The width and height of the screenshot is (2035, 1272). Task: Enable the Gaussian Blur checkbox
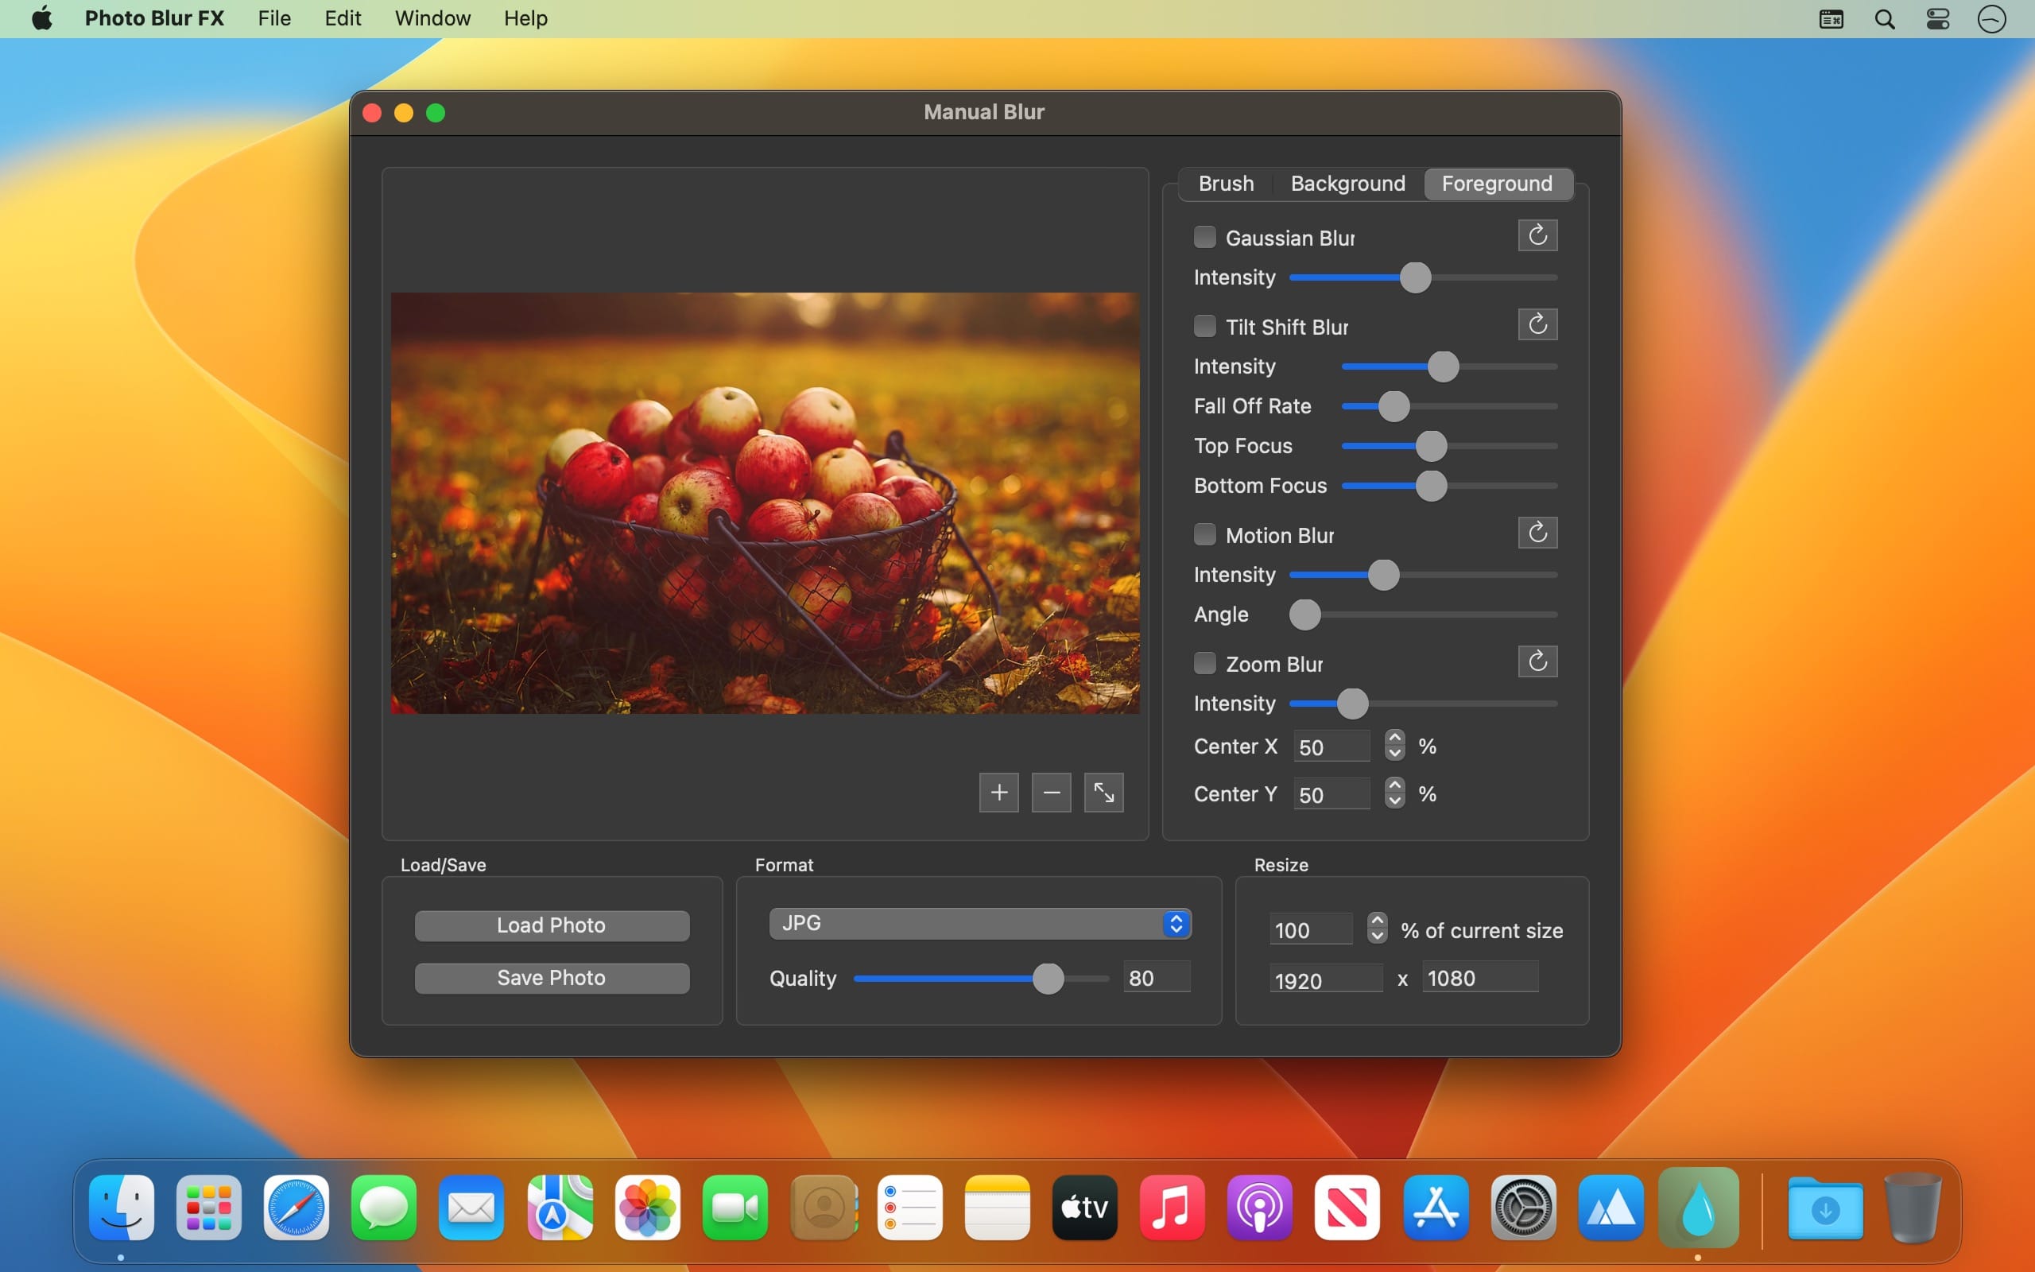pyautogui.click(x=1204, y=237)
